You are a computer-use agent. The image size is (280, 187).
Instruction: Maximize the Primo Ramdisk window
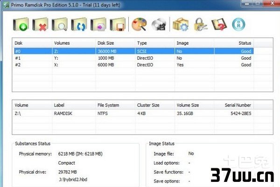[258, 3]
